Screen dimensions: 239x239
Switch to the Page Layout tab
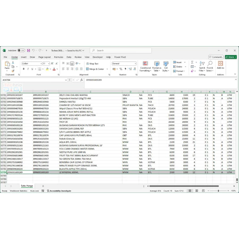[x=45, y=57]
